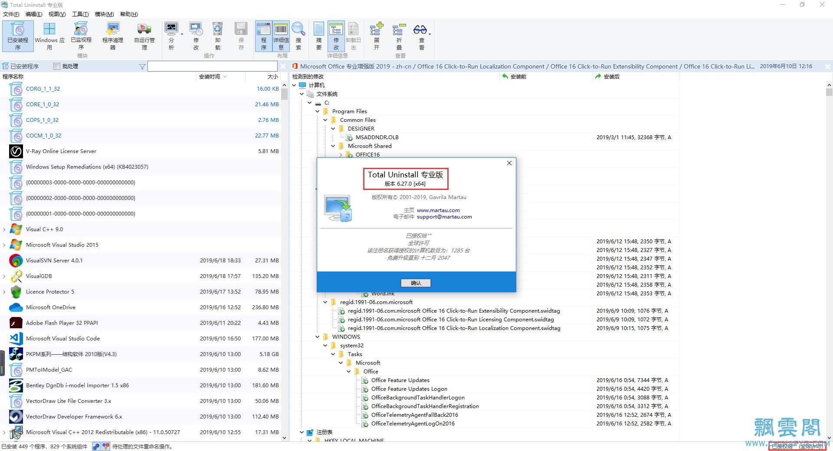Select the CORG_1_1_32 program entry
The height and width of the screenshot is (451, 833).
[x=43, y=89]
